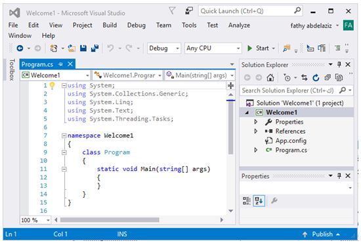Open the Tools menu
Image resolution: width=361 pixels, height=243 pixels.
tap(189, 25)
